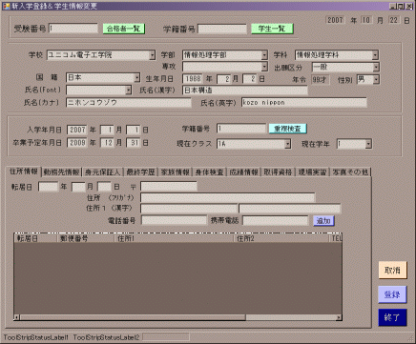416x344 pixels.
Task: Open the 現在学年 dropdown
Action: [368, 144]
